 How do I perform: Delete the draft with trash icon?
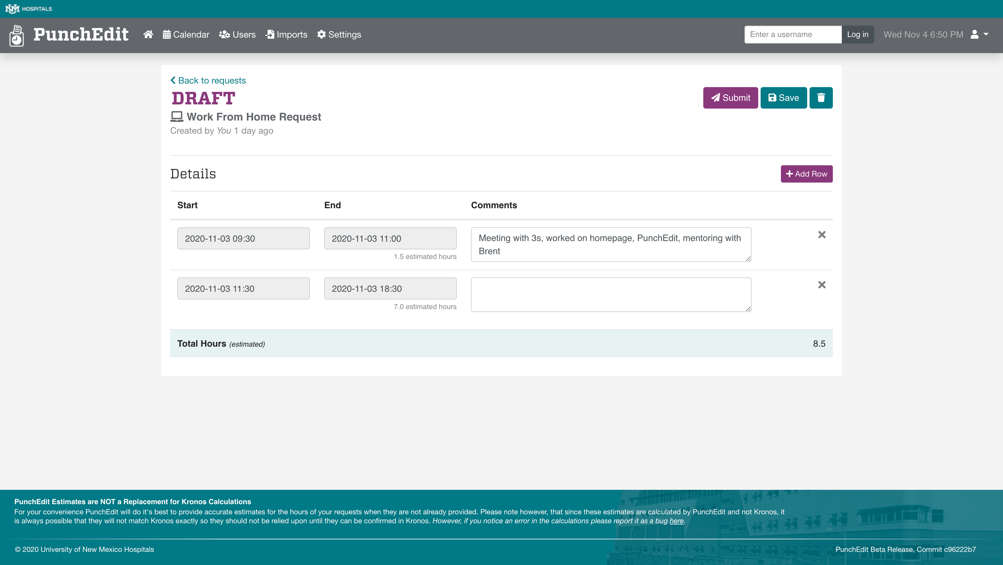tap(821, 98)
